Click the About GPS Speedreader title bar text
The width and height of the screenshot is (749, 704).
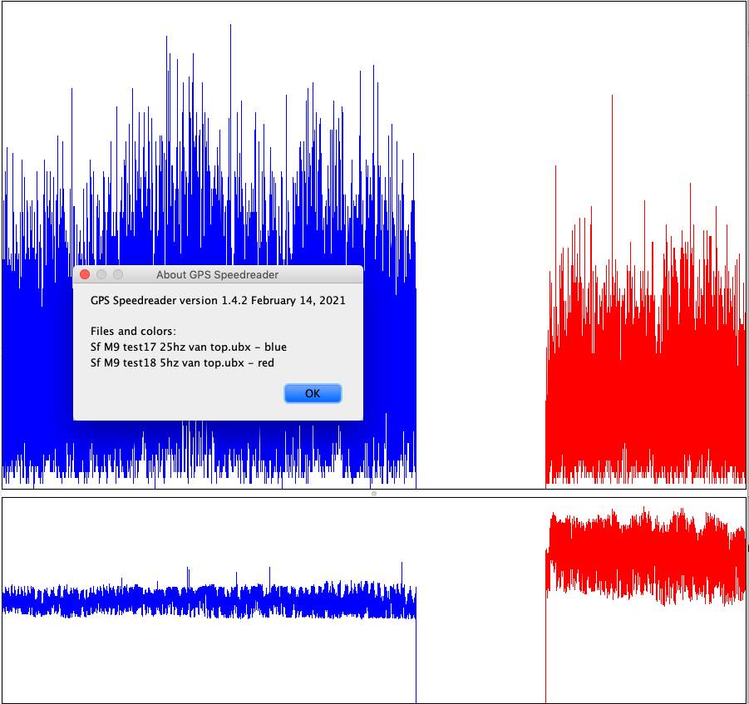(217, 274)
